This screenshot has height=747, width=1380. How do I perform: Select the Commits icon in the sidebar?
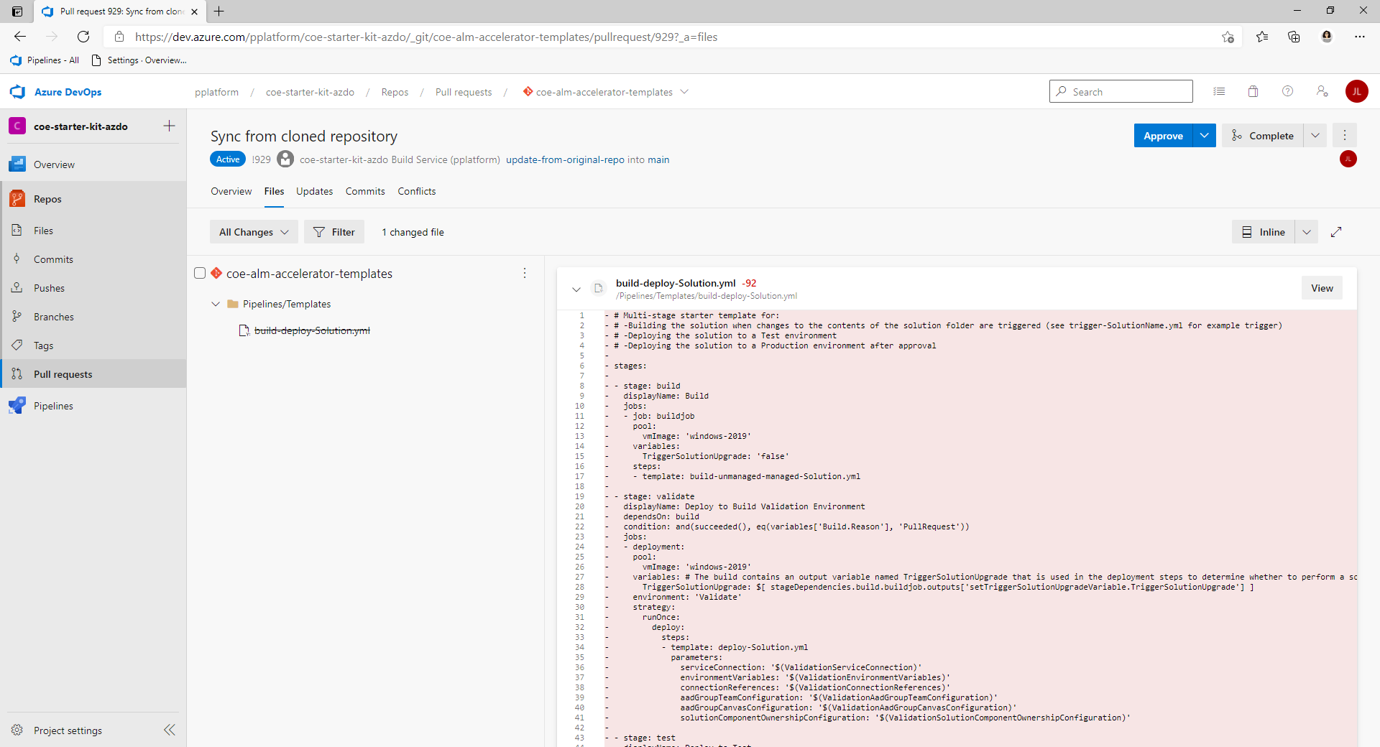click(x=17, y=259)
